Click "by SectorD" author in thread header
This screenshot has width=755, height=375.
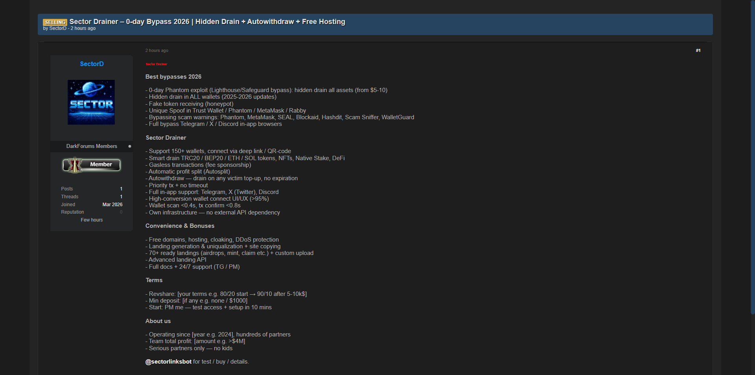click(x=58, y=28)
